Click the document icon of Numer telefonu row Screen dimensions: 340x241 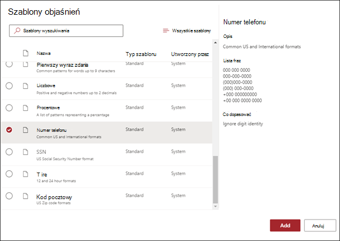pos(25,130)
